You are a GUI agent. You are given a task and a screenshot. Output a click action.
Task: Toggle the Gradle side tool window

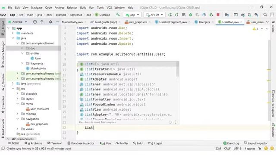273,27
